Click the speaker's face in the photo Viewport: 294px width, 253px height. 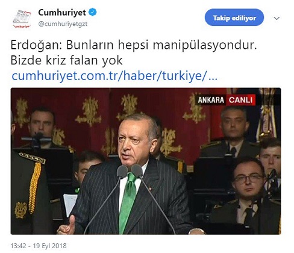click(137, 140)
